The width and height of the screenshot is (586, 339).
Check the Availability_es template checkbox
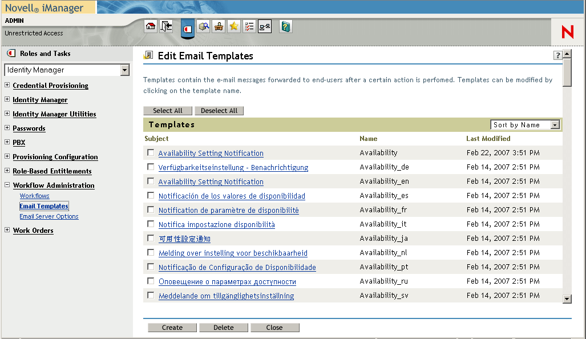tap(151, 195)
